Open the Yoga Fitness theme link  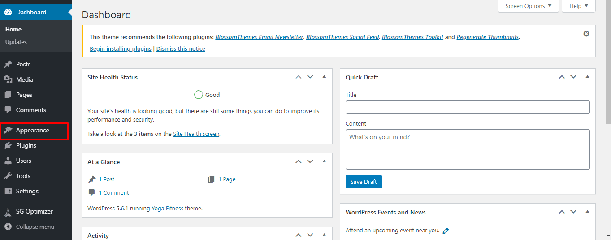pos(167,208)
